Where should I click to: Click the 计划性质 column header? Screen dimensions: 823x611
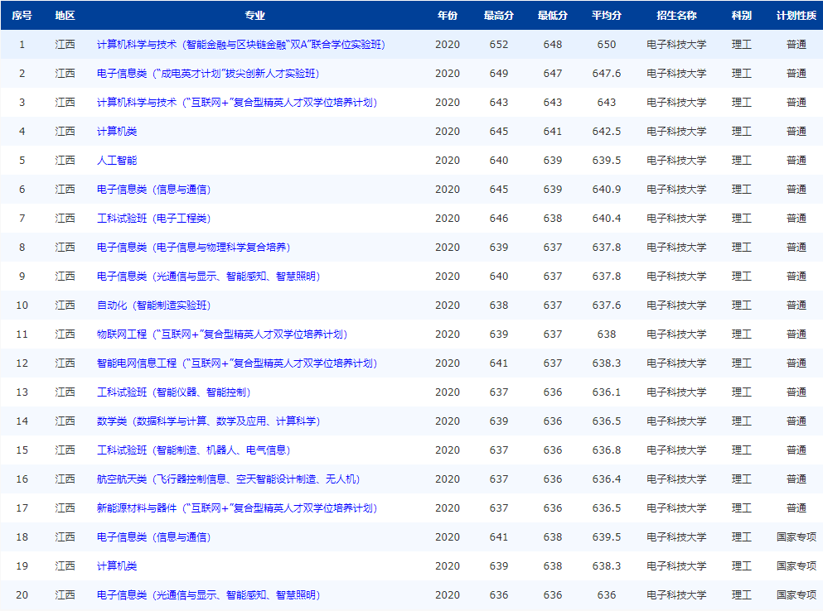coord(796,16)
